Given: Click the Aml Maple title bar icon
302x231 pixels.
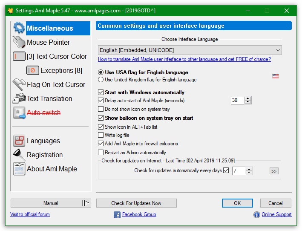Looking at the screenshot, I should coord(11,11).
